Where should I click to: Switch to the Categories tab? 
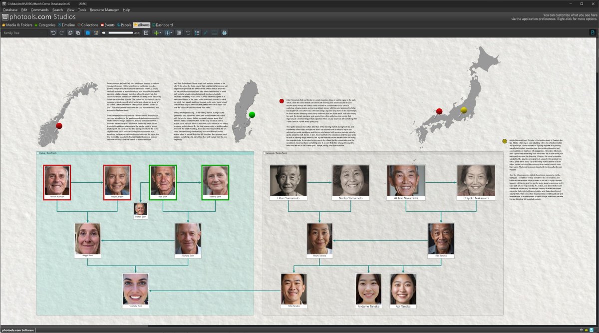[45, 24]
